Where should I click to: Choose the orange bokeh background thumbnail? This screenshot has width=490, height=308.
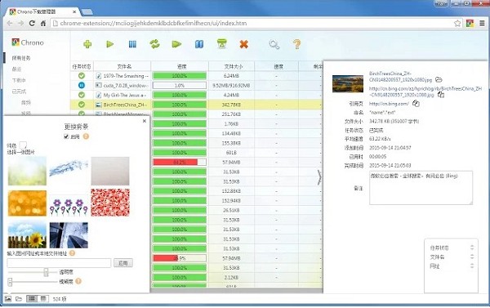click(x=27, y=203)
